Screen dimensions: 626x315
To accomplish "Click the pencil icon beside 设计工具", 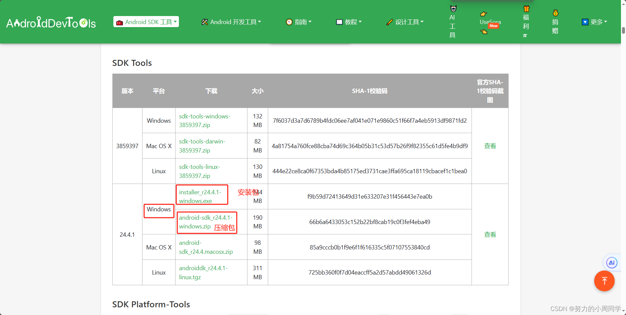I will click(x=389, y=22).
